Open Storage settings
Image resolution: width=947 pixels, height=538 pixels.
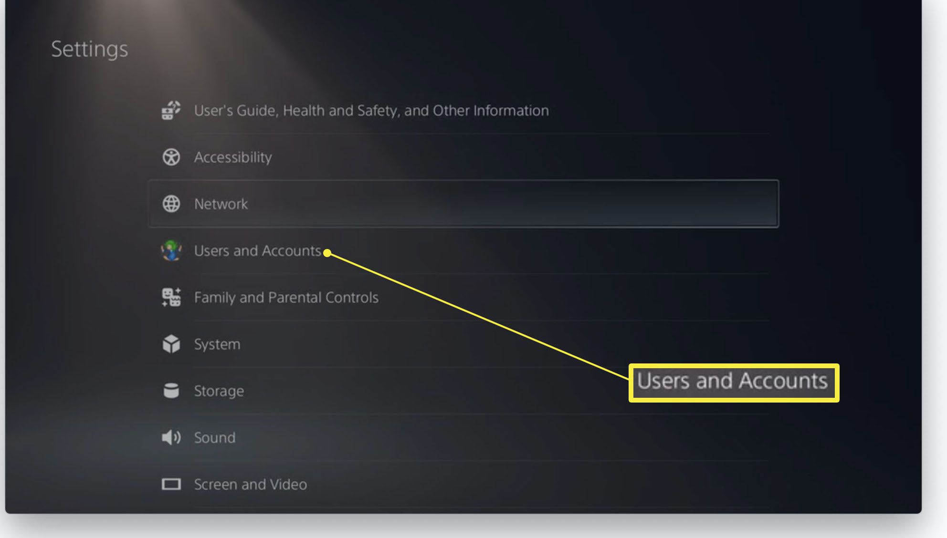[218, 391]
